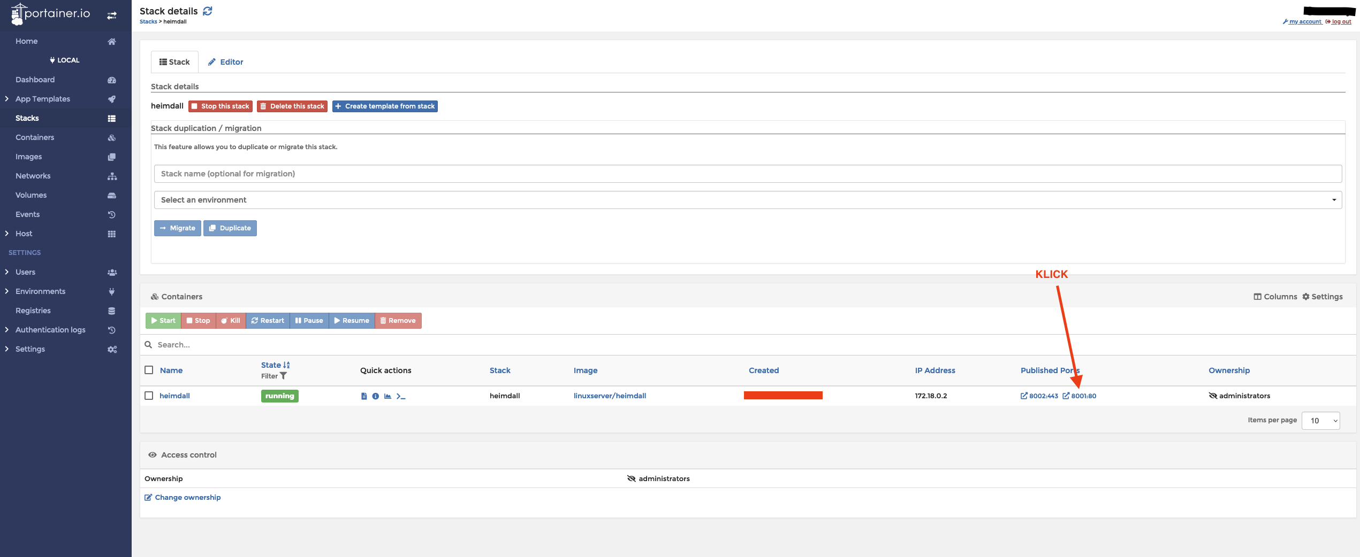Open the heimdall container logs quick action
The image size is (1360, 557).
(364, 396)
